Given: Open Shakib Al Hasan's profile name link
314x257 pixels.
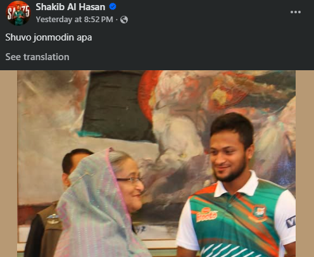Looking at the screenshot, I should [x=70, y=7].
